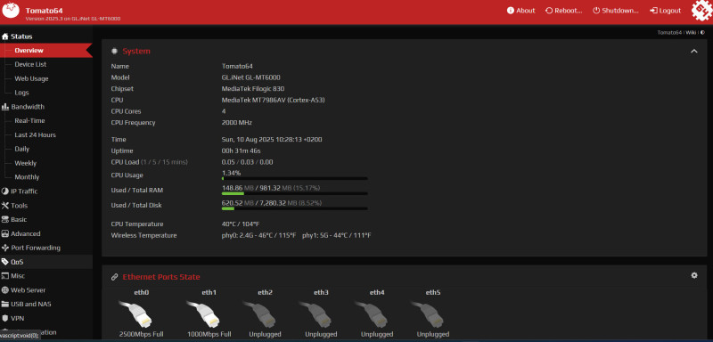Screen dimensions: 713x342
Task: Click the '1000Mbps Full' label under eth1
Action: tap(209, 334)
